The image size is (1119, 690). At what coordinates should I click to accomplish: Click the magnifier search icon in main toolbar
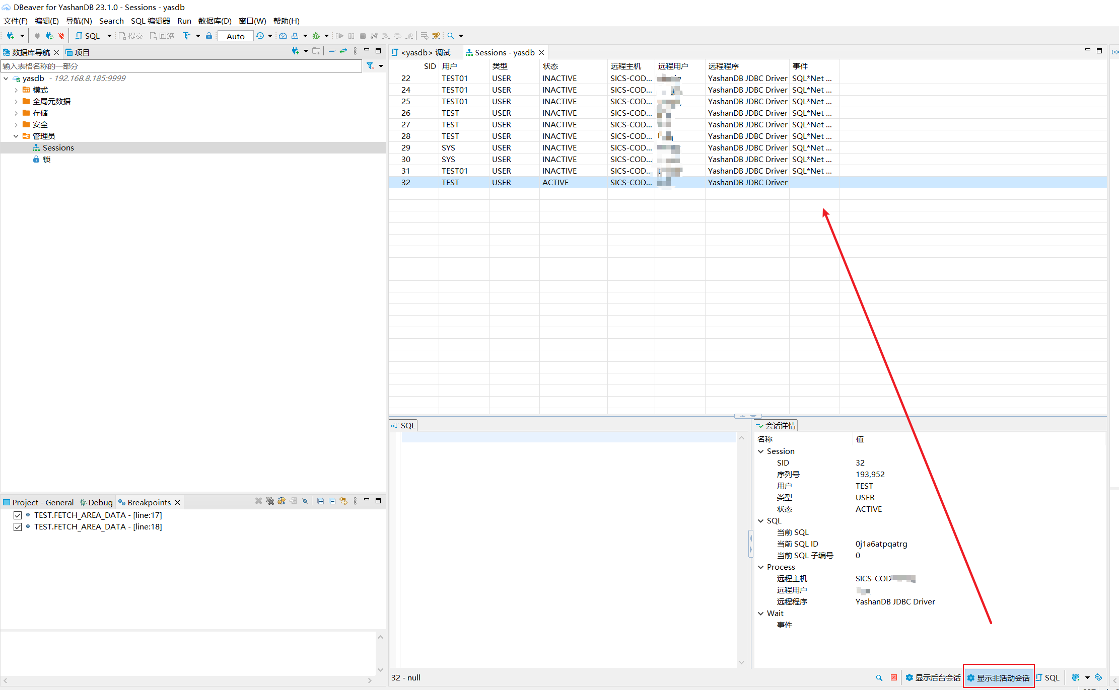coord(451,36)
